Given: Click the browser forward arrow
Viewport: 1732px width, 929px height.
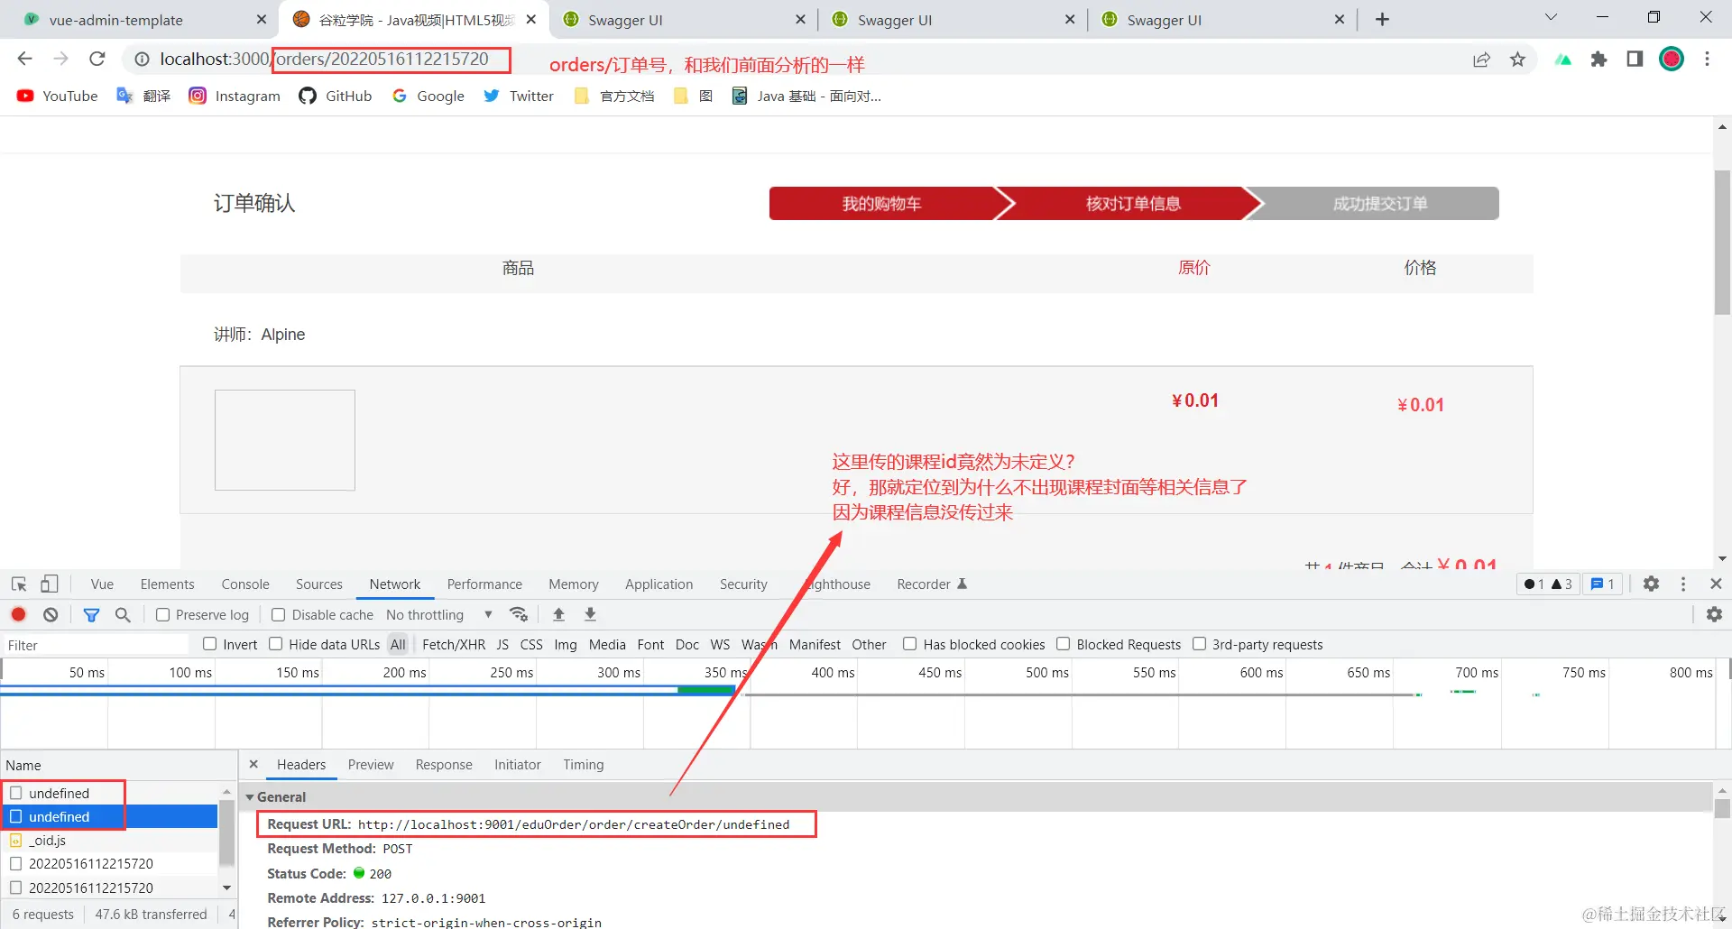Looking at the screenshot, I should 60,60.
